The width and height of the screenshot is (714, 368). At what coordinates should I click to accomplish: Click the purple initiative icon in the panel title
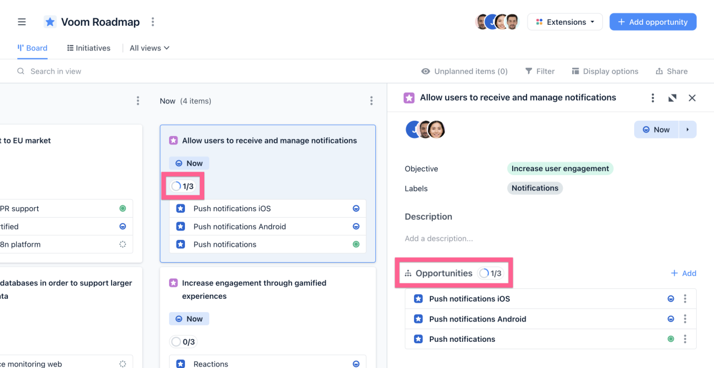pos(409,98)
